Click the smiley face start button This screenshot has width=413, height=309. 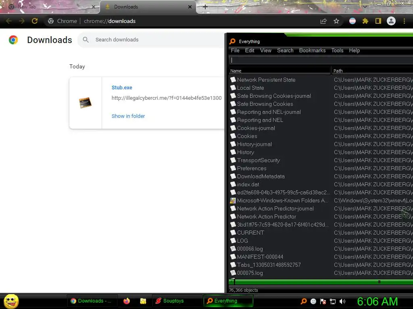11,301
